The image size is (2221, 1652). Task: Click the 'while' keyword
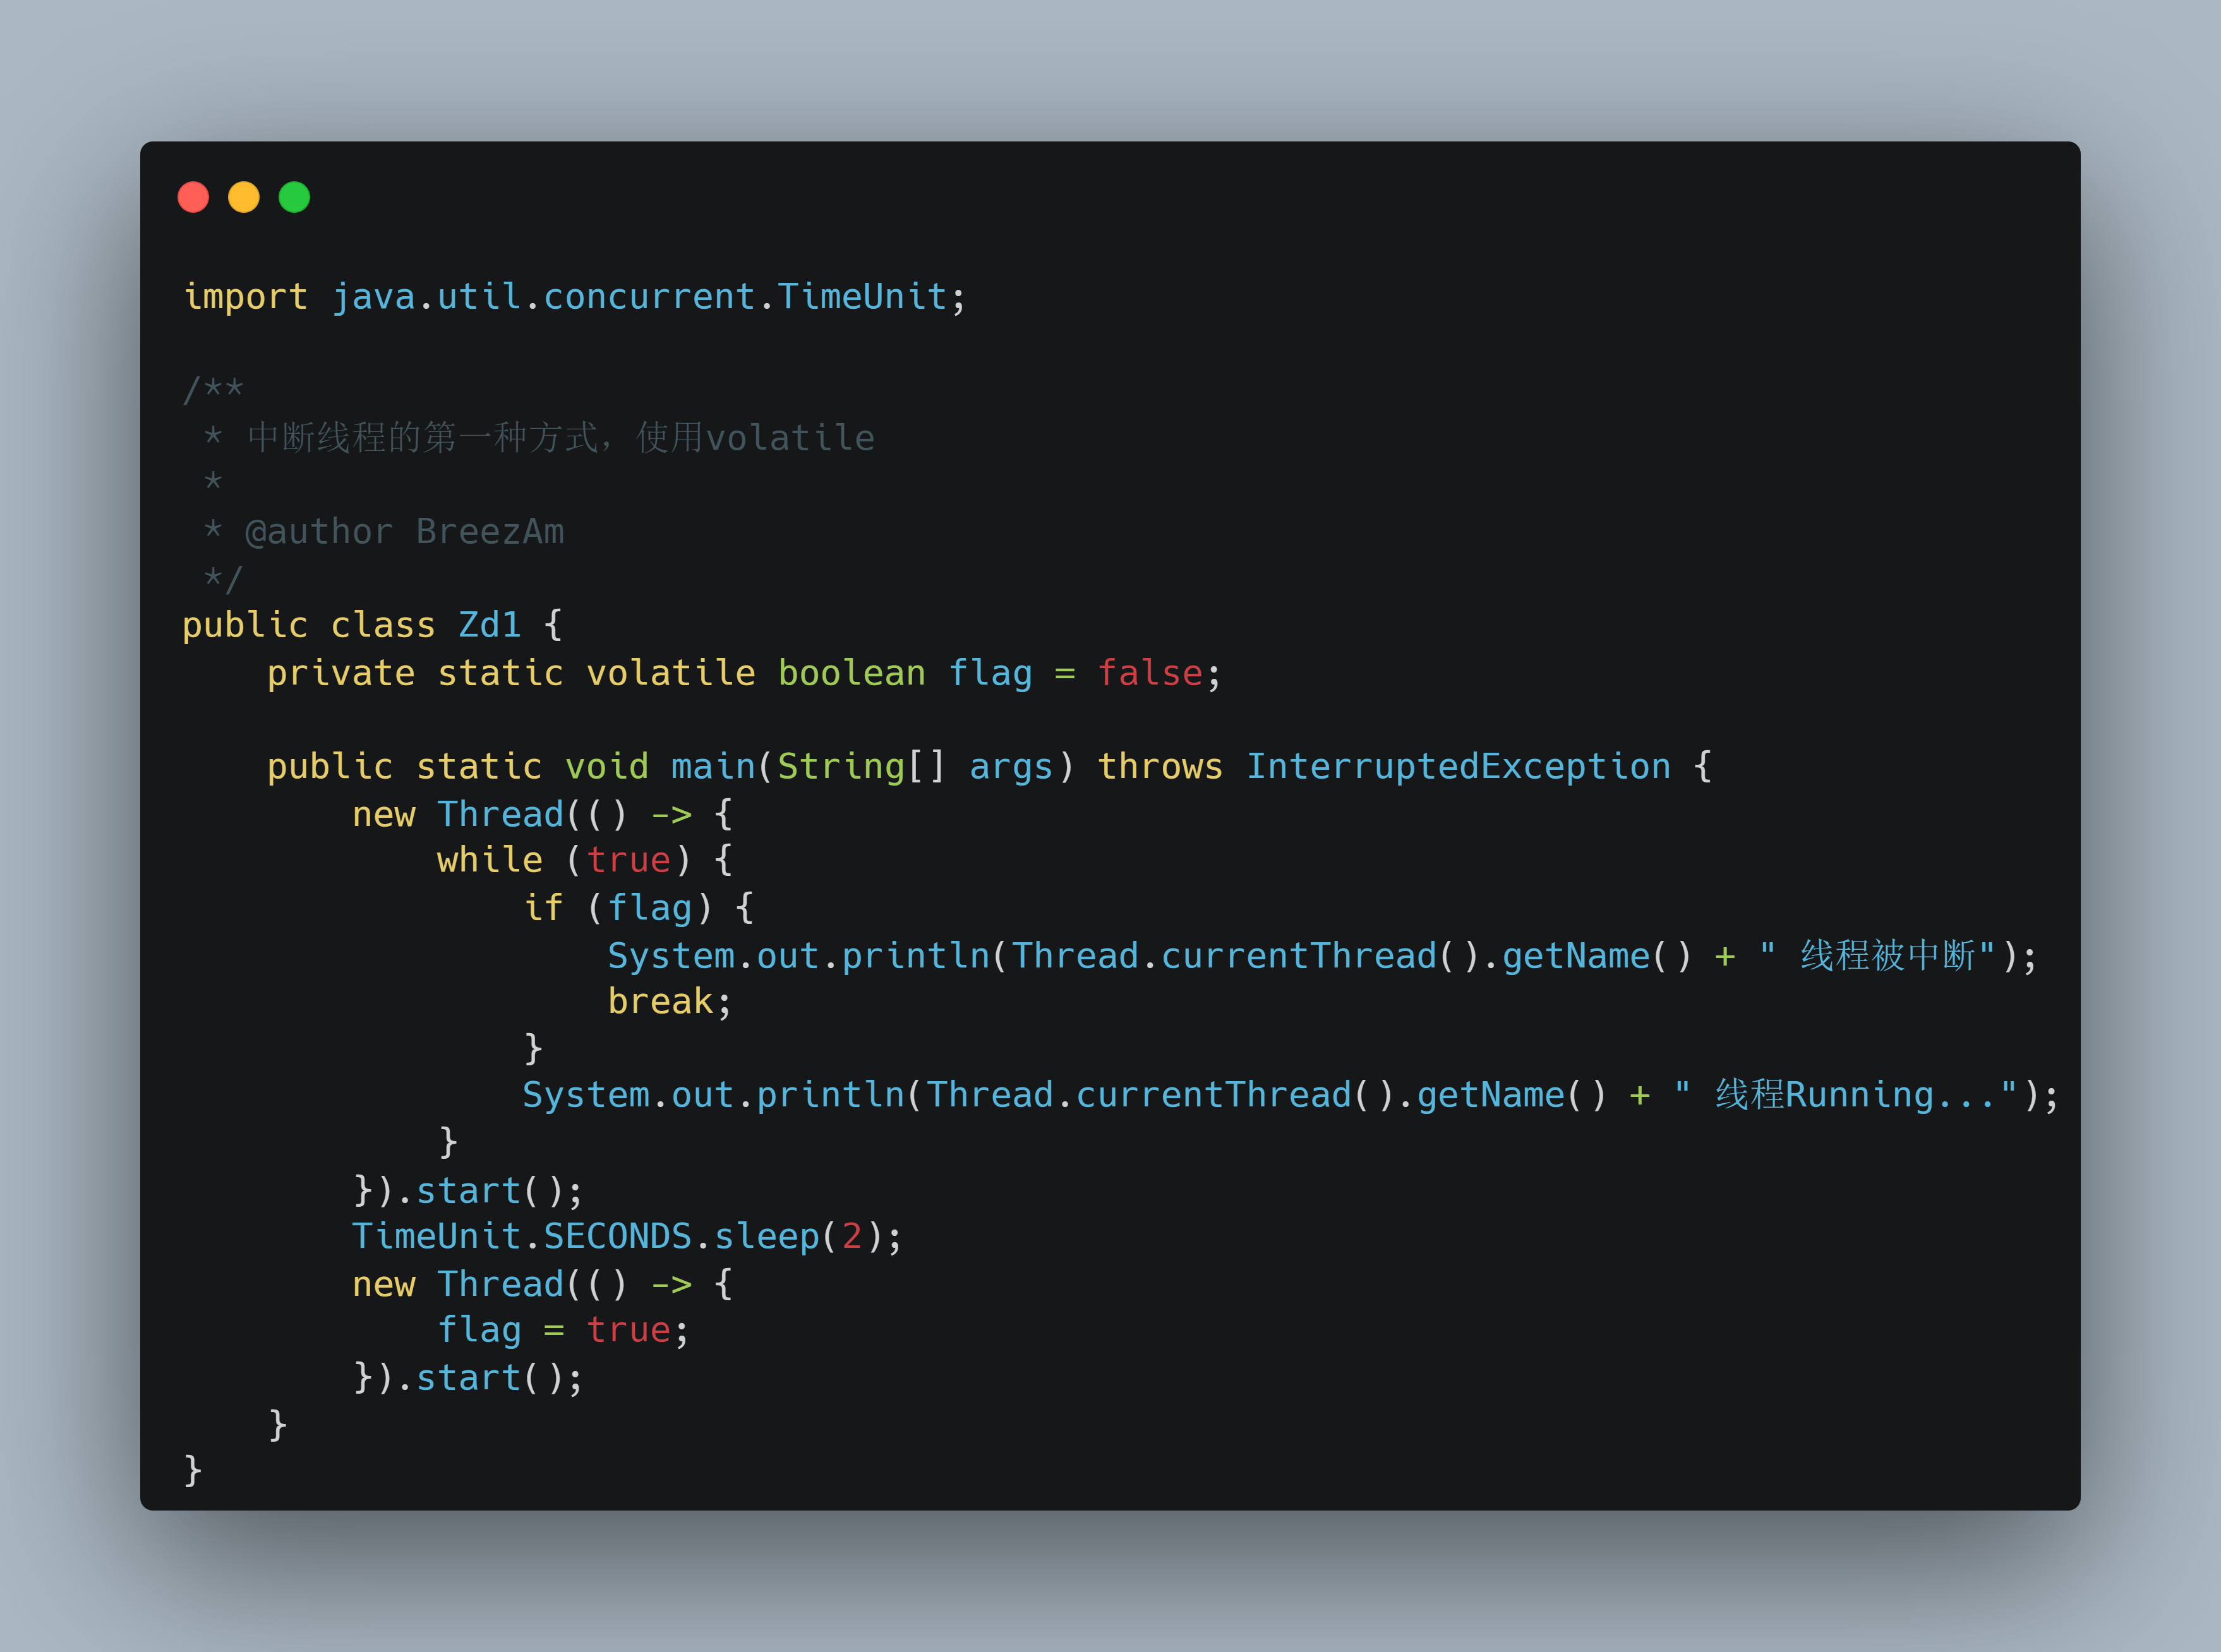click(x=490, y=860)
